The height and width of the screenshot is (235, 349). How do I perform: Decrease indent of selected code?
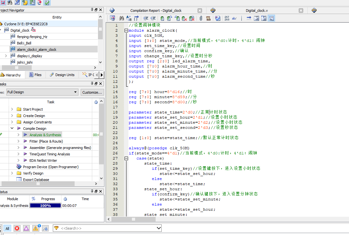[x=153, y=18]
